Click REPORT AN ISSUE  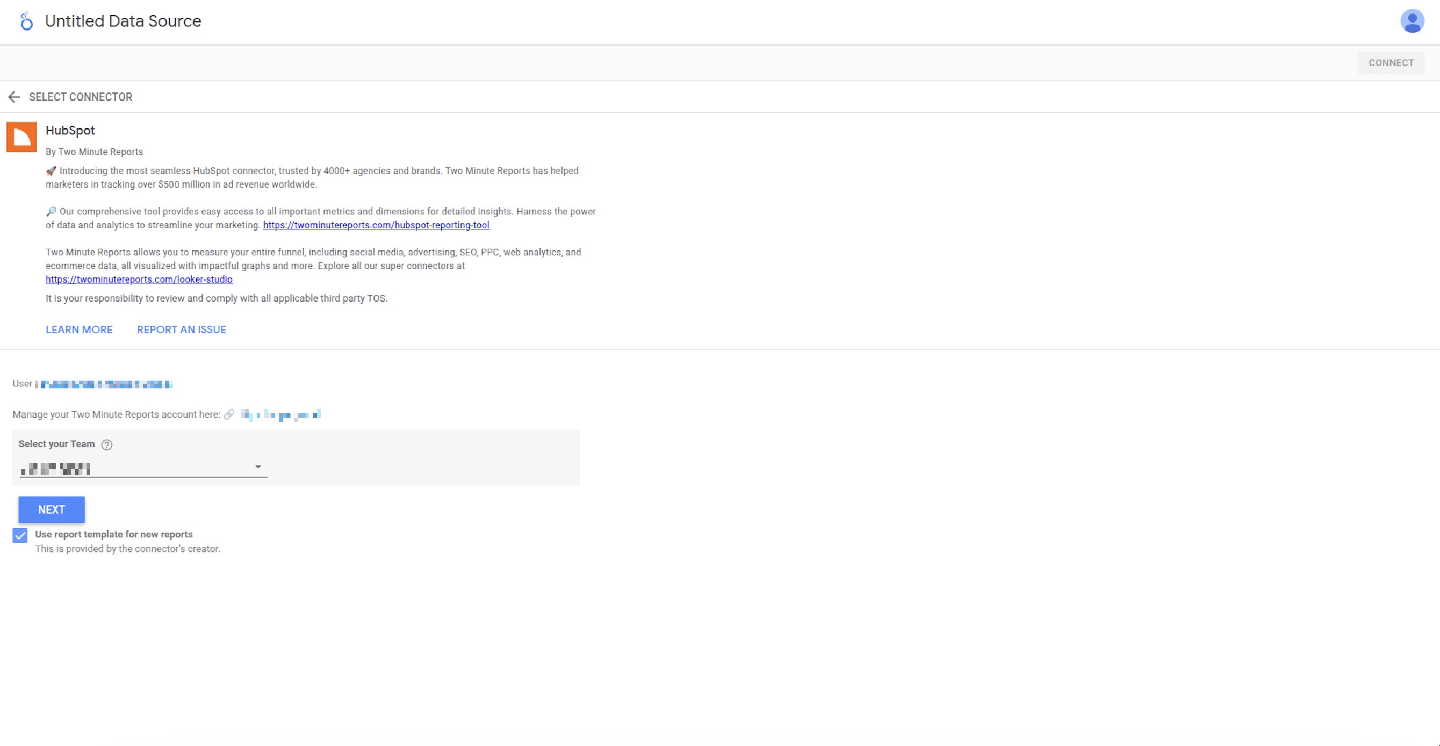(x=182, y=329)
